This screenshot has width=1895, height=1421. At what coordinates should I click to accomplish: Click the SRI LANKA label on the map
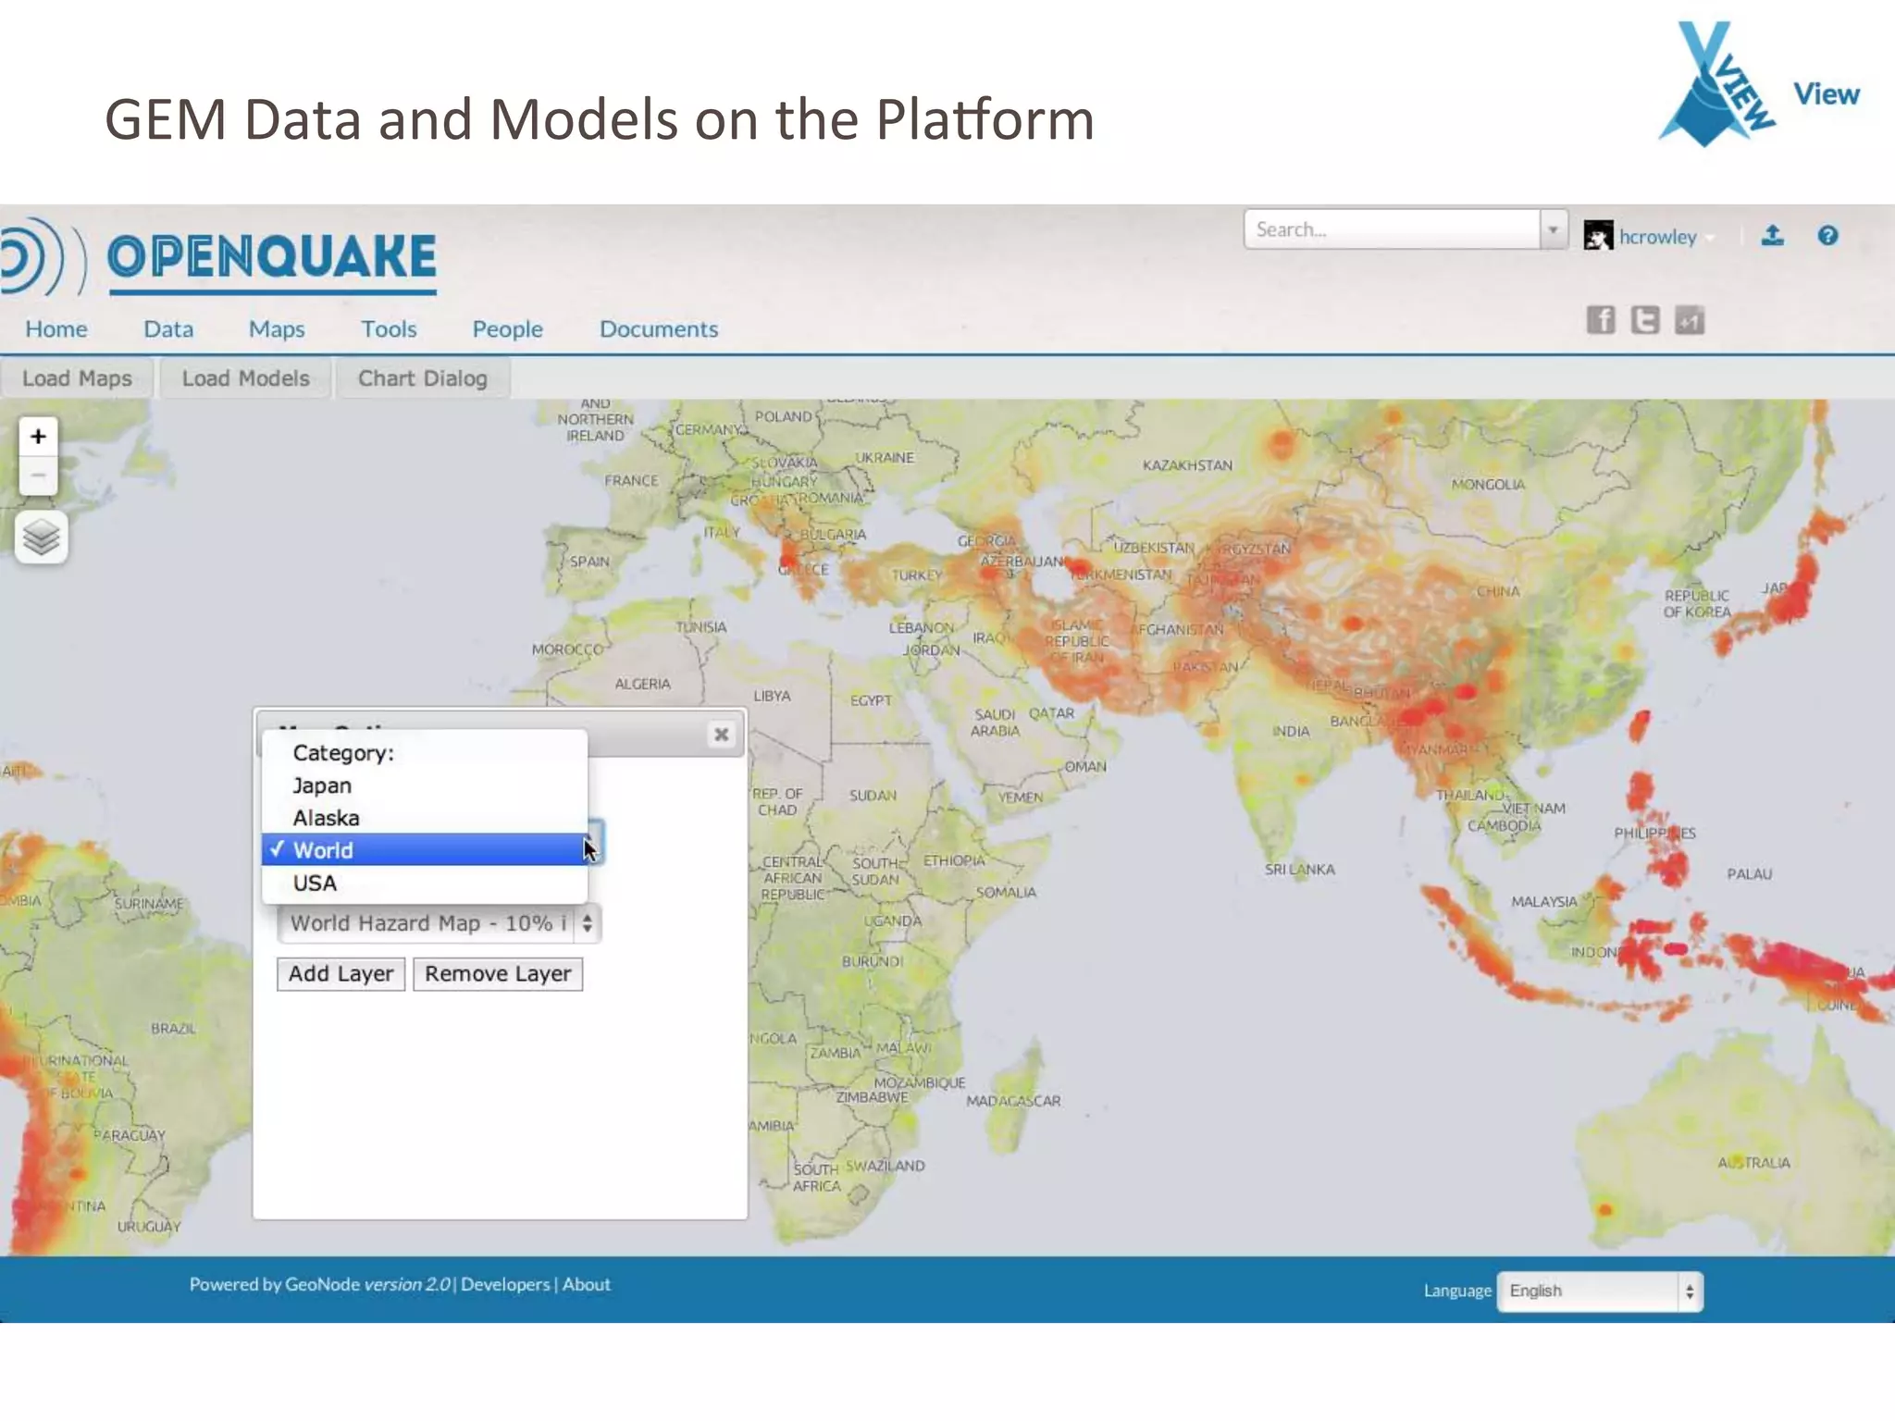[x=1299, y=870]
